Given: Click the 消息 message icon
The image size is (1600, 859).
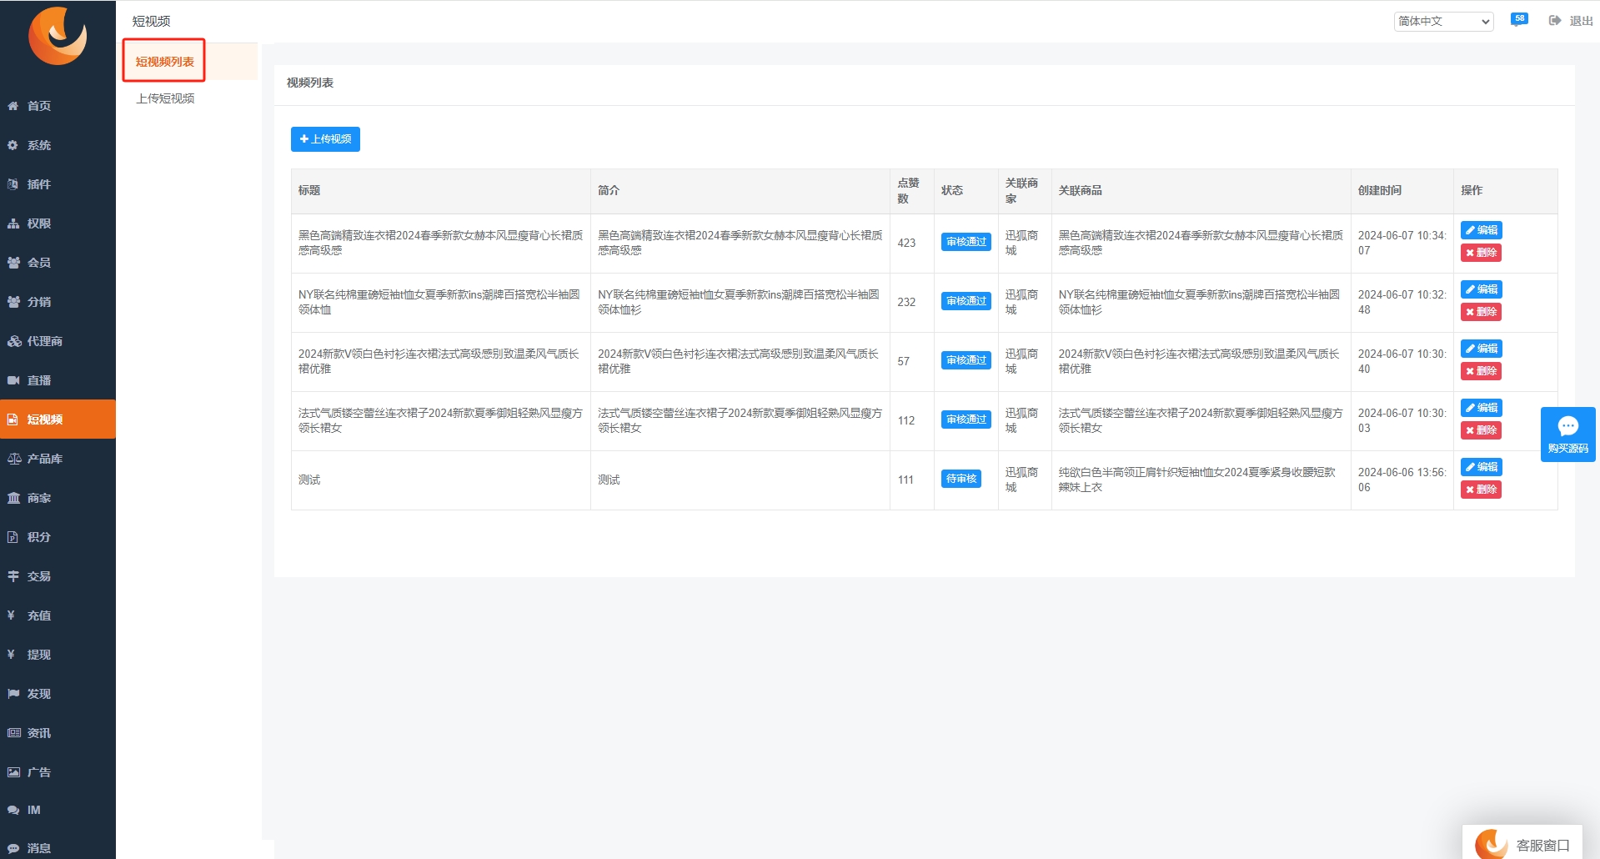Looking at the screenshot, I should pyautogui.click(x=13, y=848).
